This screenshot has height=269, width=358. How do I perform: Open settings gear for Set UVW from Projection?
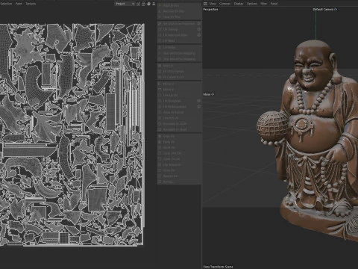click(199, 24)
